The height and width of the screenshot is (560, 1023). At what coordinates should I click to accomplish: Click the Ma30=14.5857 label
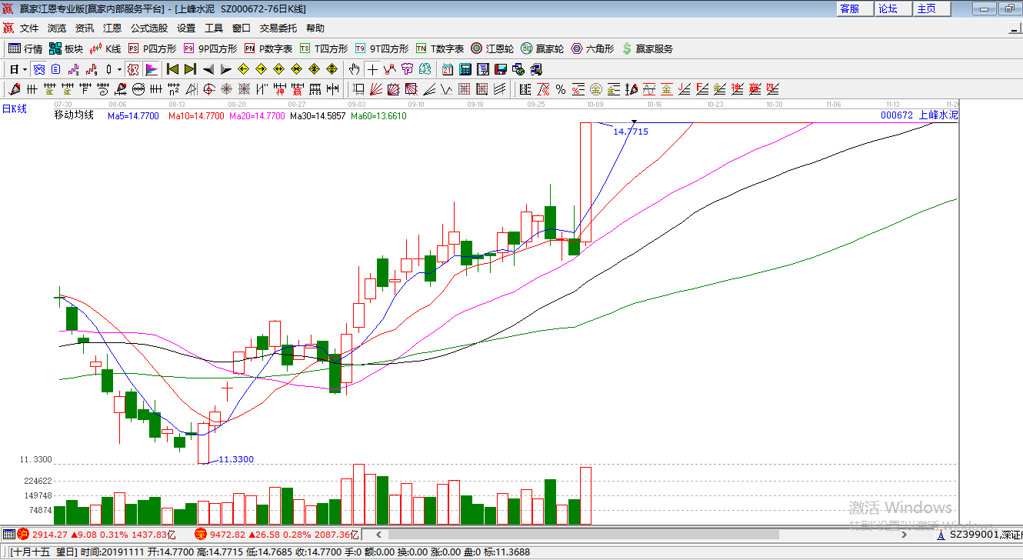point(318,116)
